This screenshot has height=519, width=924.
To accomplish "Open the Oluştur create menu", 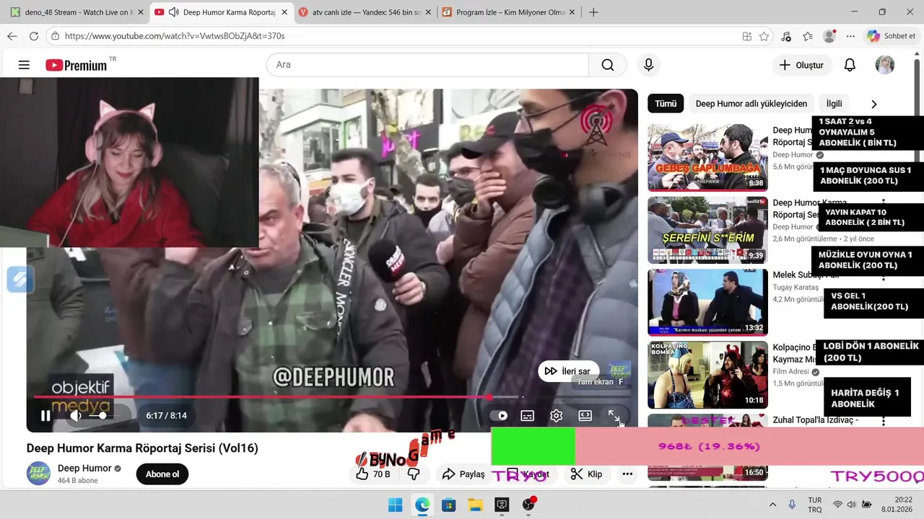I will point(801,65).
